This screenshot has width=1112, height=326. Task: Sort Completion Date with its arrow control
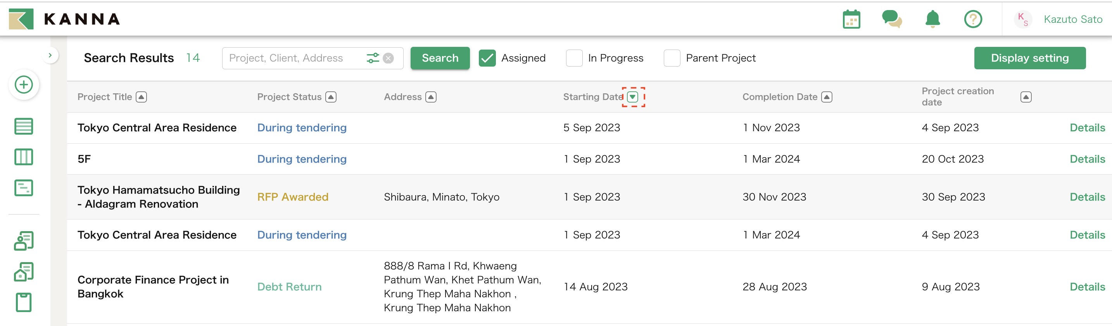pyautogui.click(x=827, y=97)
